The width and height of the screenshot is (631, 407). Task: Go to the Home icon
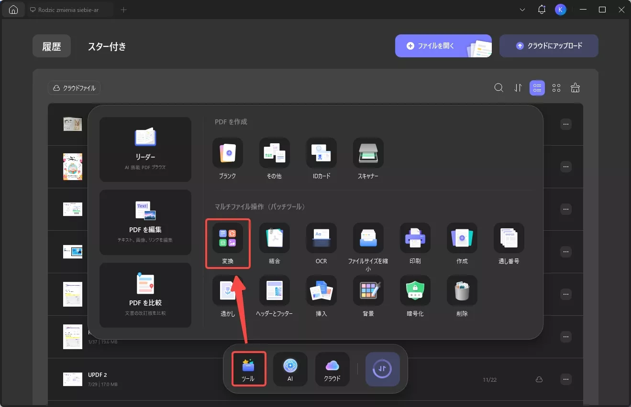point(13,10)
